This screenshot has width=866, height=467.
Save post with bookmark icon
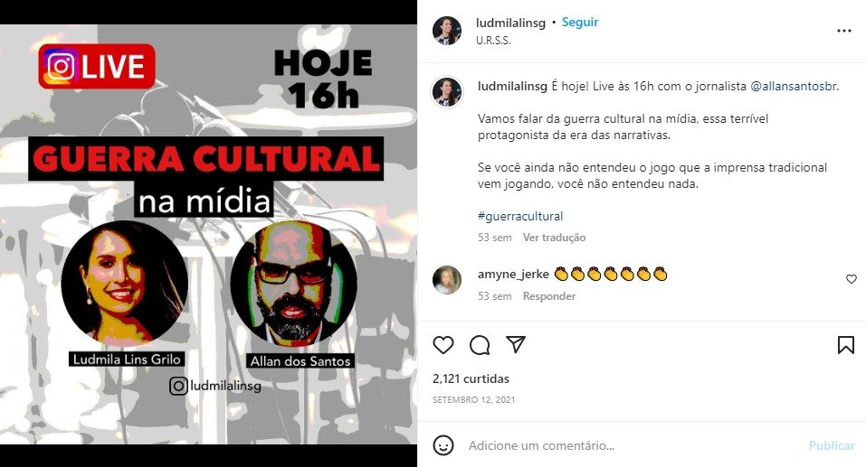point(845,345)
